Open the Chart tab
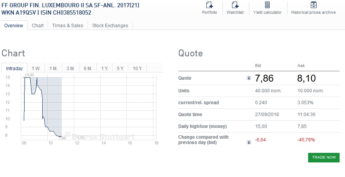This screenshot has width=345, height=177. 38,25
